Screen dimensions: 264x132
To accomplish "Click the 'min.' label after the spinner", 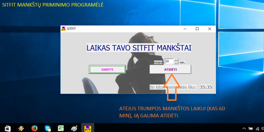I will pyautogui.click(x=182, y=63).
